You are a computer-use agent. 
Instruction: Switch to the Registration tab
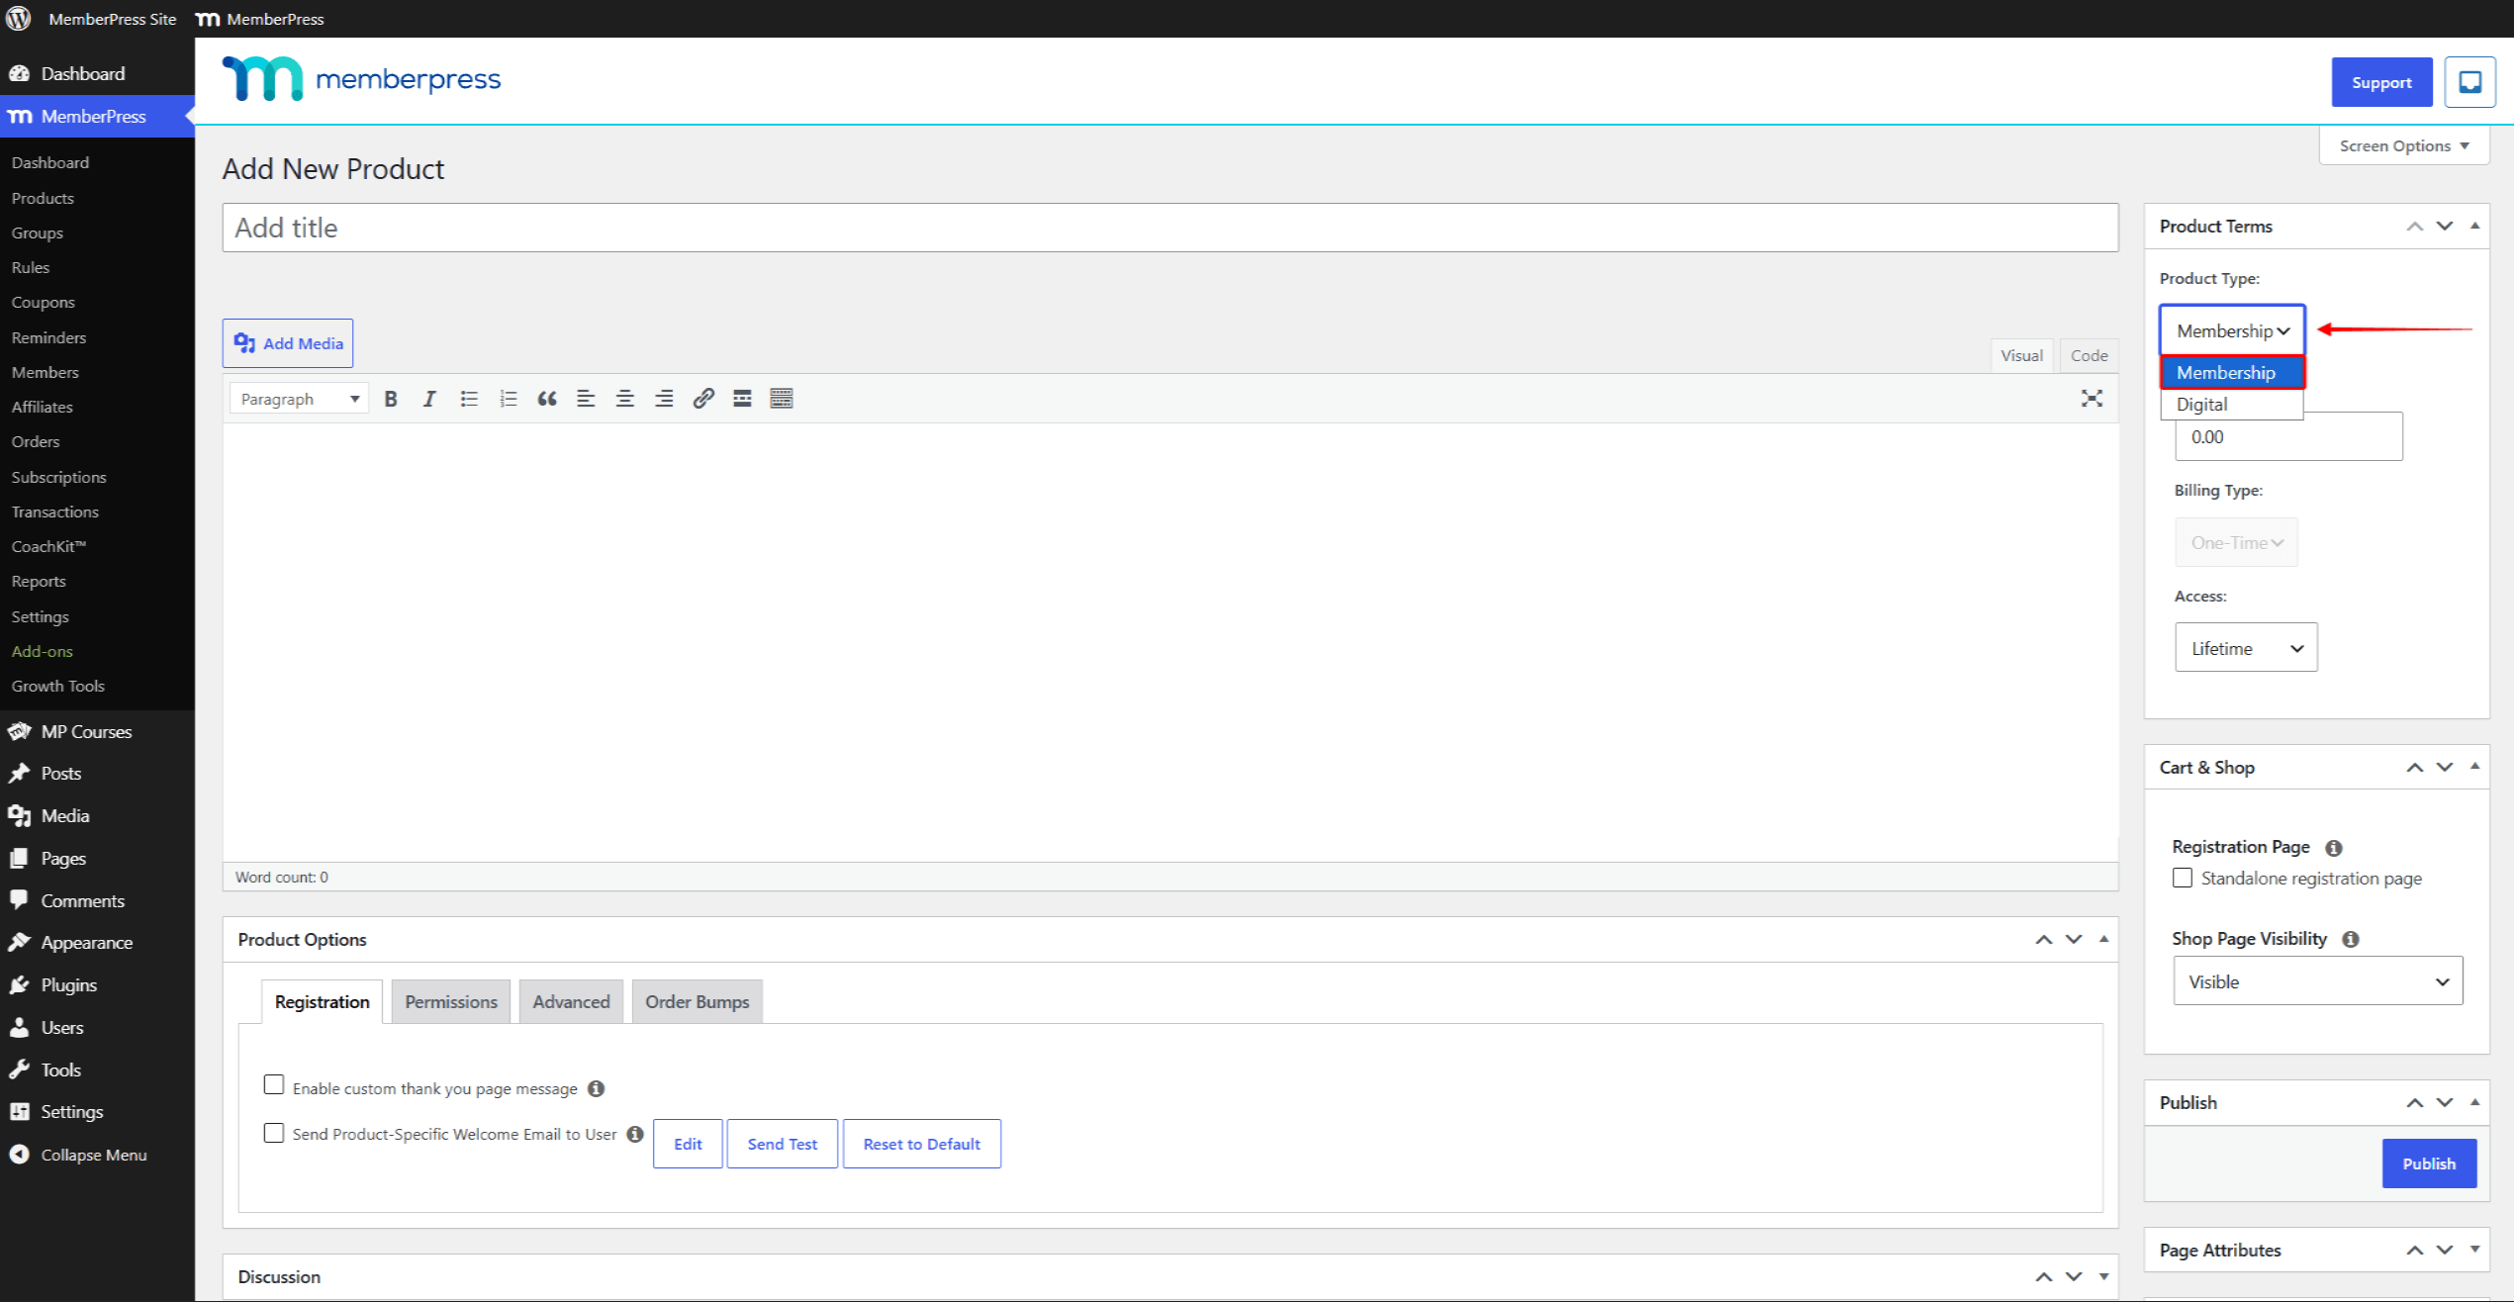[323, 1002]
